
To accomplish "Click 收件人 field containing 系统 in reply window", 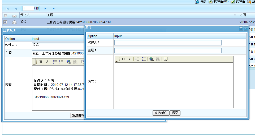I will [58, 45].
